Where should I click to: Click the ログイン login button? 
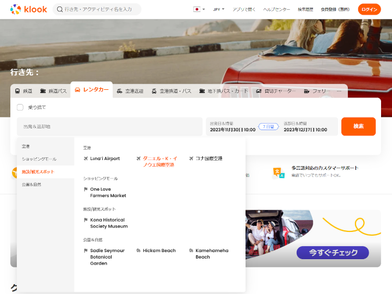(369, 9)
